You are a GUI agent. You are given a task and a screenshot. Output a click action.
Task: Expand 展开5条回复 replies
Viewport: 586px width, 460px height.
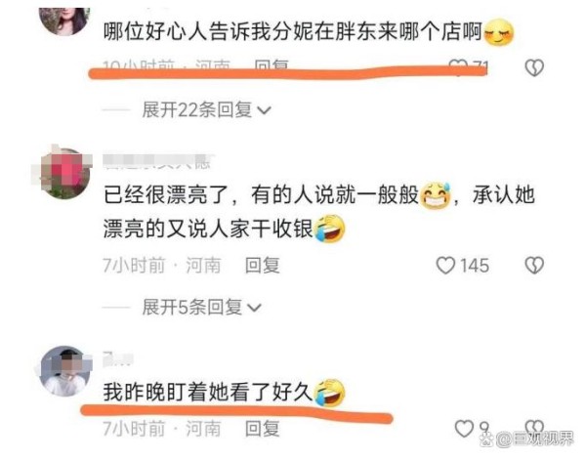[201, 308]
